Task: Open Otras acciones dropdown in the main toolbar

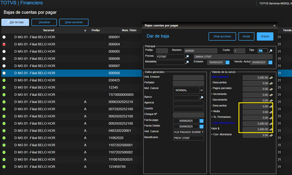Action: (74, 22)
